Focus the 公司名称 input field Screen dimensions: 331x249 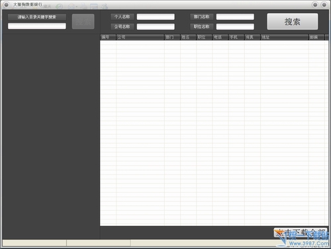coord(156,26)
